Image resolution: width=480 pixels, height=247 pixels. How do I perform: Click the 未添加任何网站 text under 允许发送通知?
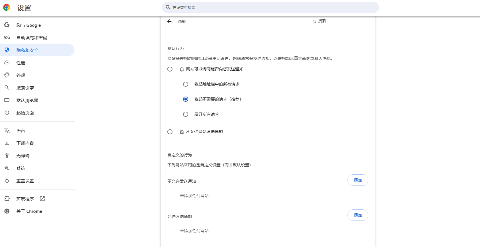click(194, 231)
